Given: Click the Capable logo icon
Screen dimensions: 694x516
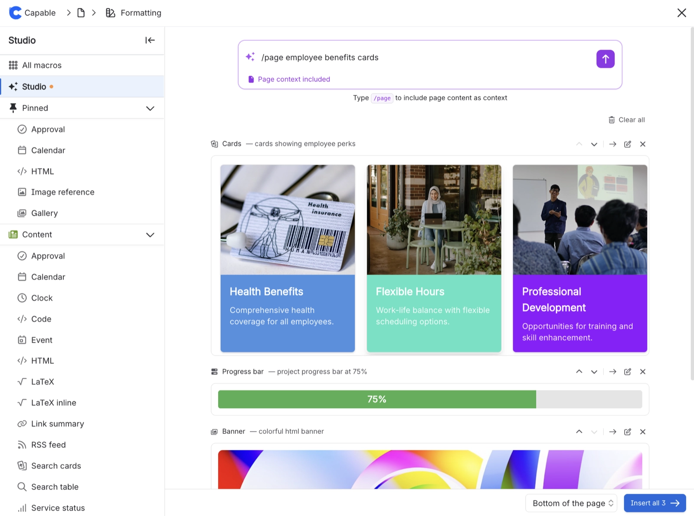Looking at the screenshot, I should point(15,13).
